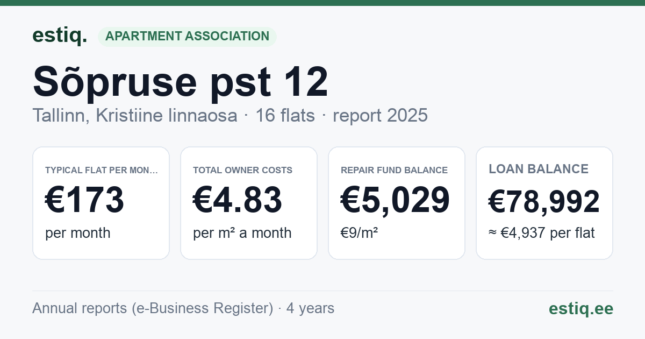645x339 pixels.
Task: Open the Total owner costs card
Action: point(249,203)
